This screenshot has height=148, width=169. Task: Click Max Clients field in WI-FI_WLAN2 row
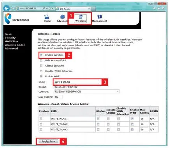[144, 124]
